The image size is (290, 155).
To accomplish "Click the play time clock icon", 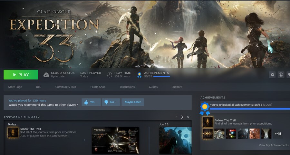I will tap(110, 75).
